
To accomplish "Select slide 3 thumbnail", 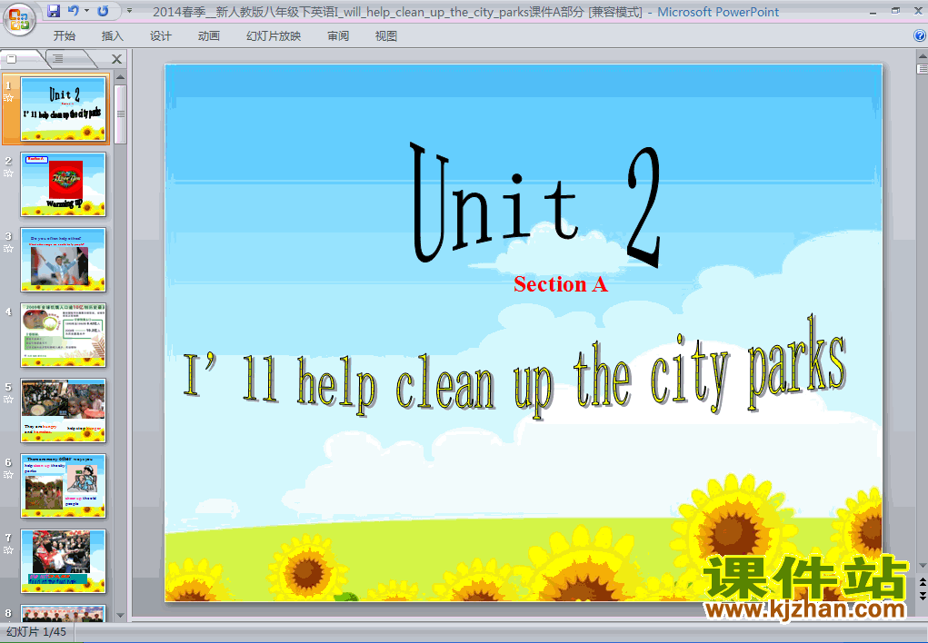I will (x=64, y=260).
